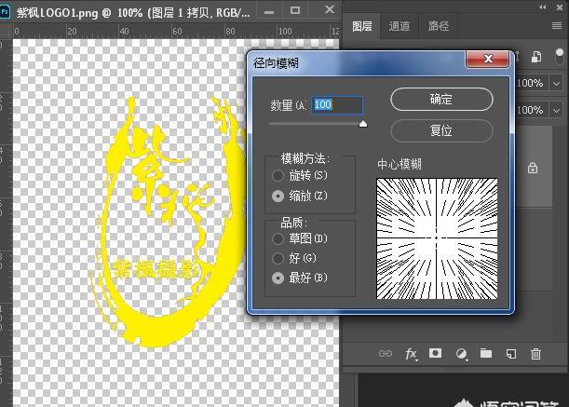
Task: Click the new layer icon
Action: point(510,354)
